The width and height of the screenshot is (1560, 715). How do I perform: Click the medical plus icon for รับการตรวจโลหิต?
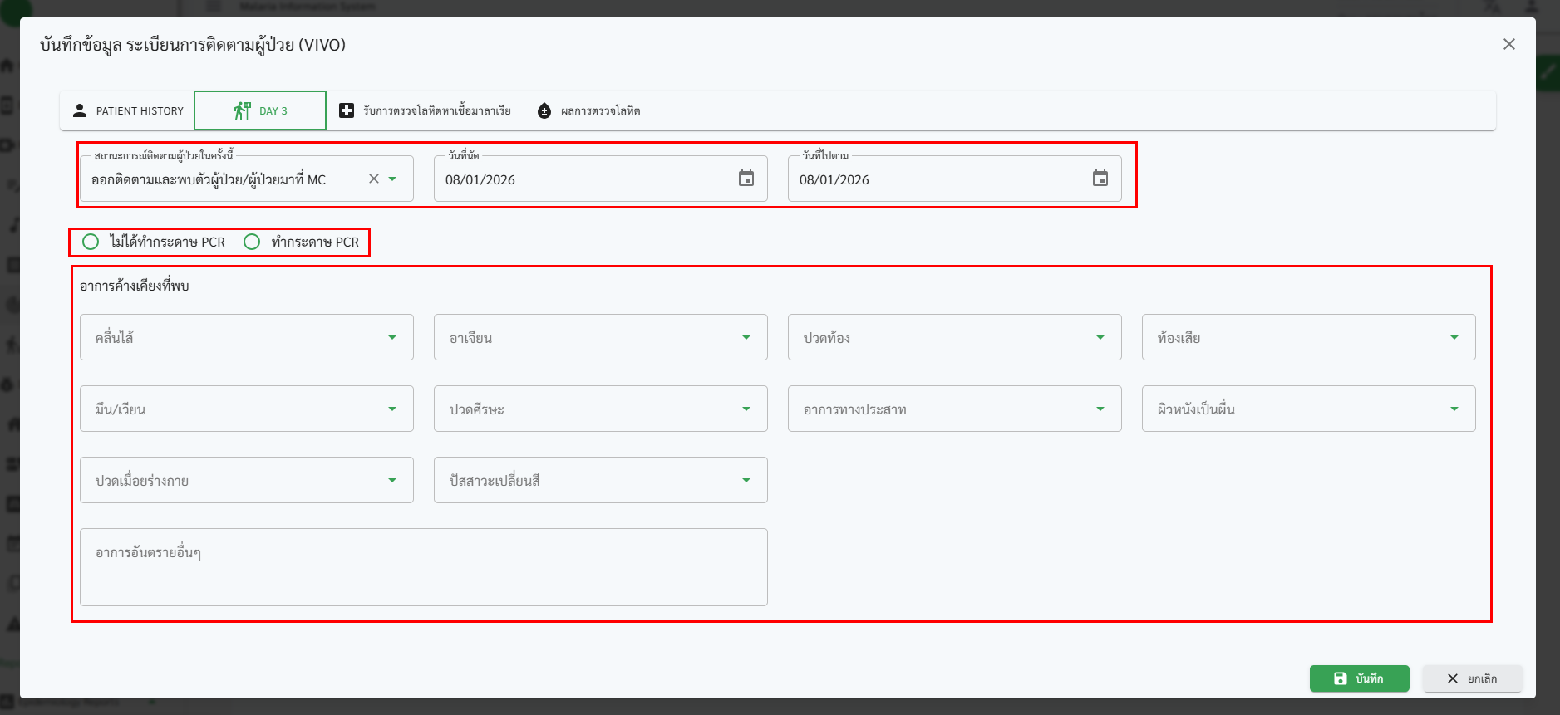pyautogui.click(x=347, y=110)
